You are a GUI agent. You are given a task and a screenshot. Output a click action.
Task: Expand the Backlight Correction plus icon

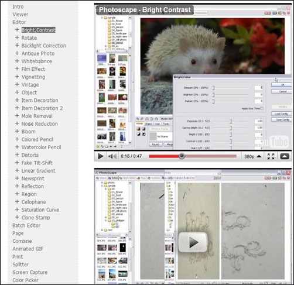[17, 45]
